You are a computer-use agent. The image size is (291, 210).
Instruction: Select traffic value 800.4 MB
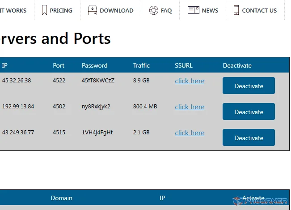145,107
